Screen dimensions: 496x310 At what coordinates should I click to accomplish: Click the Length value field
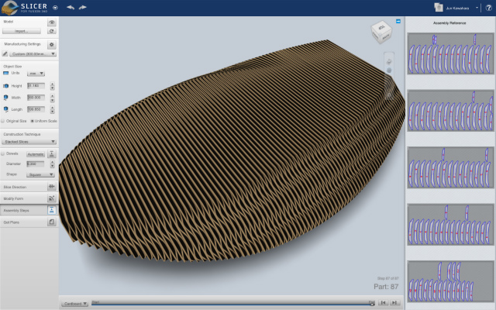(x=36, y=109)
